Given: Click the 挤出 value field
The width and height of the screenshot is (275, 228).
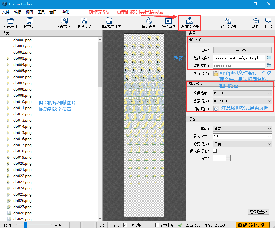Looking at the screenshot, I should click(x=219, y=158).
